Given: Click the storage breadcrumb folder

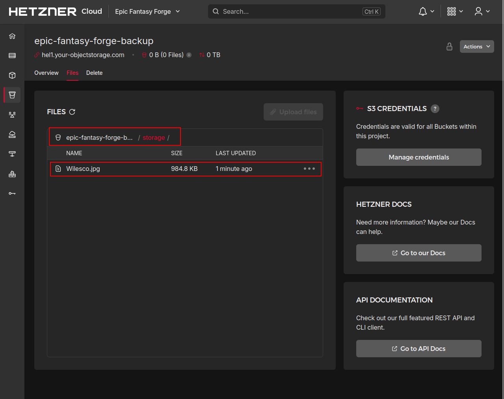Looking at the screenshot, I should pyautogui.click(x=154, y=137).
